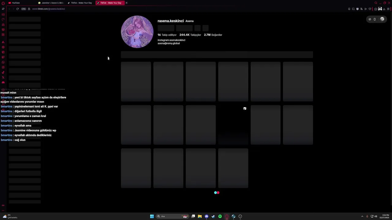The width and height of the screenshot is (392, 220).
Task: Click the pinboard icon in the address bar
Action: (x=349, y=9)
